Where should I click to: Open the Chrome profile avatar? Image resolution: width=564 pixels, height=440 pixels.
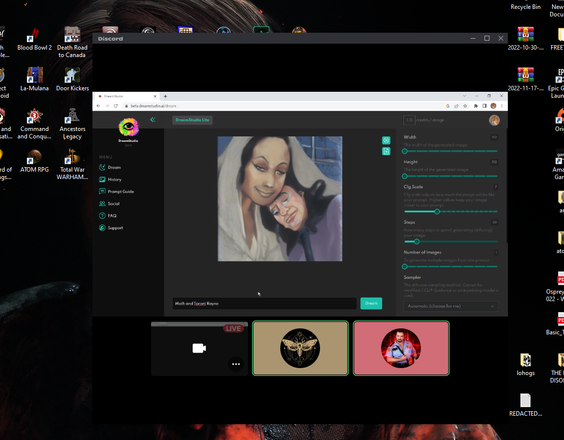pos(493,106)
